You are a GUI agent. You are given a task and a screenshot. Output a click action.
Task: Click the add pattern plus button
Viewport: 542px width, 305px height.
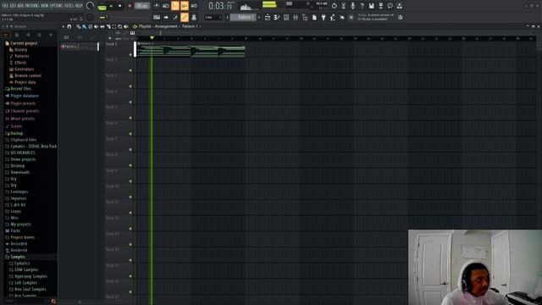259,17
